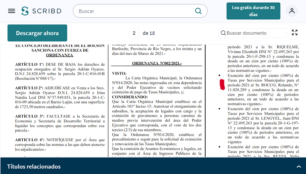The height and width of the screenshot is (174, 306).
Task: Click 'SANCIONA CON FUERZA DE' line
Action: coord(60,50)
